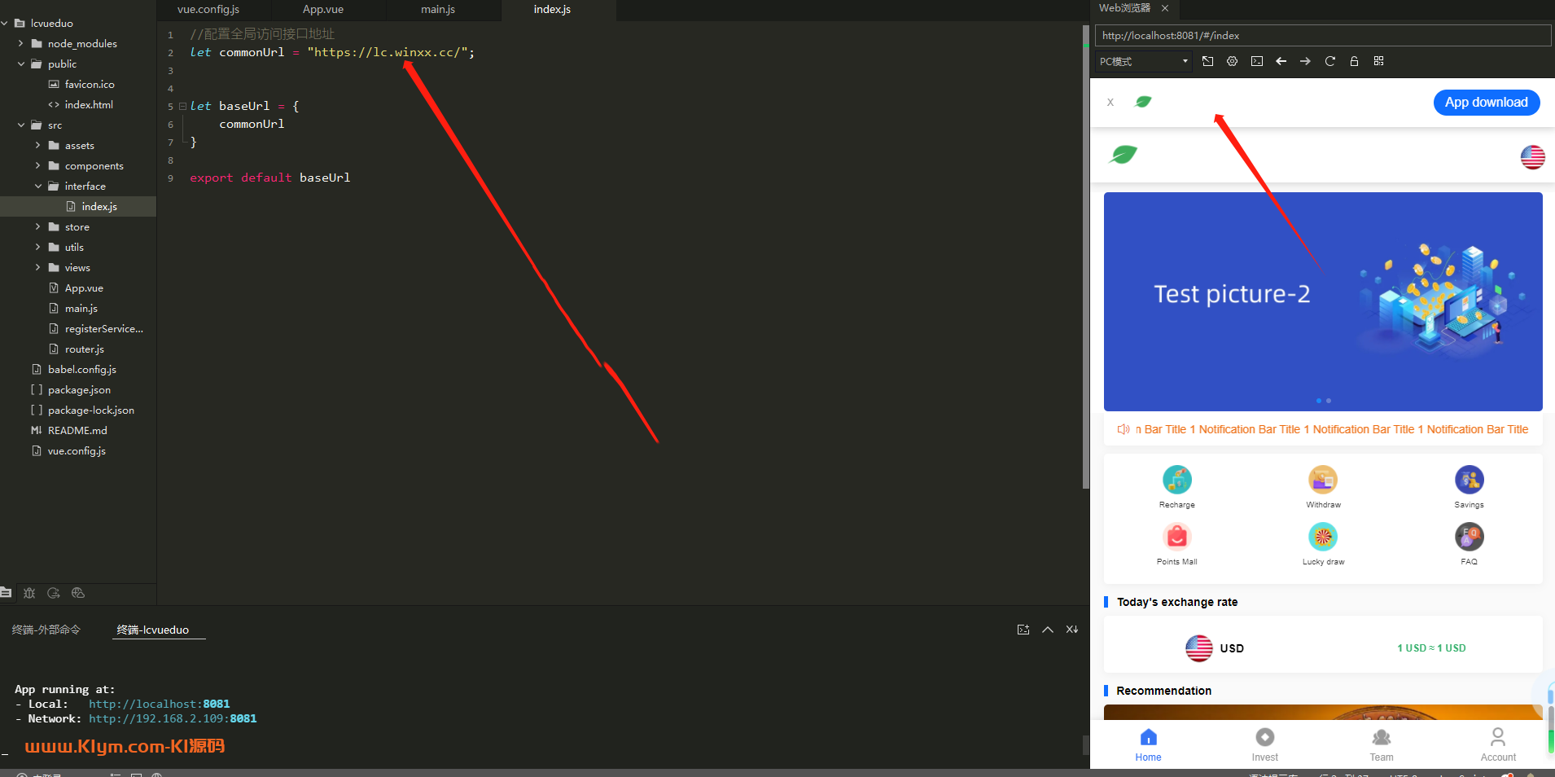Open the Points Mall icon
This screenshot has width=1555, height=777.
(x=1177, y=537)
